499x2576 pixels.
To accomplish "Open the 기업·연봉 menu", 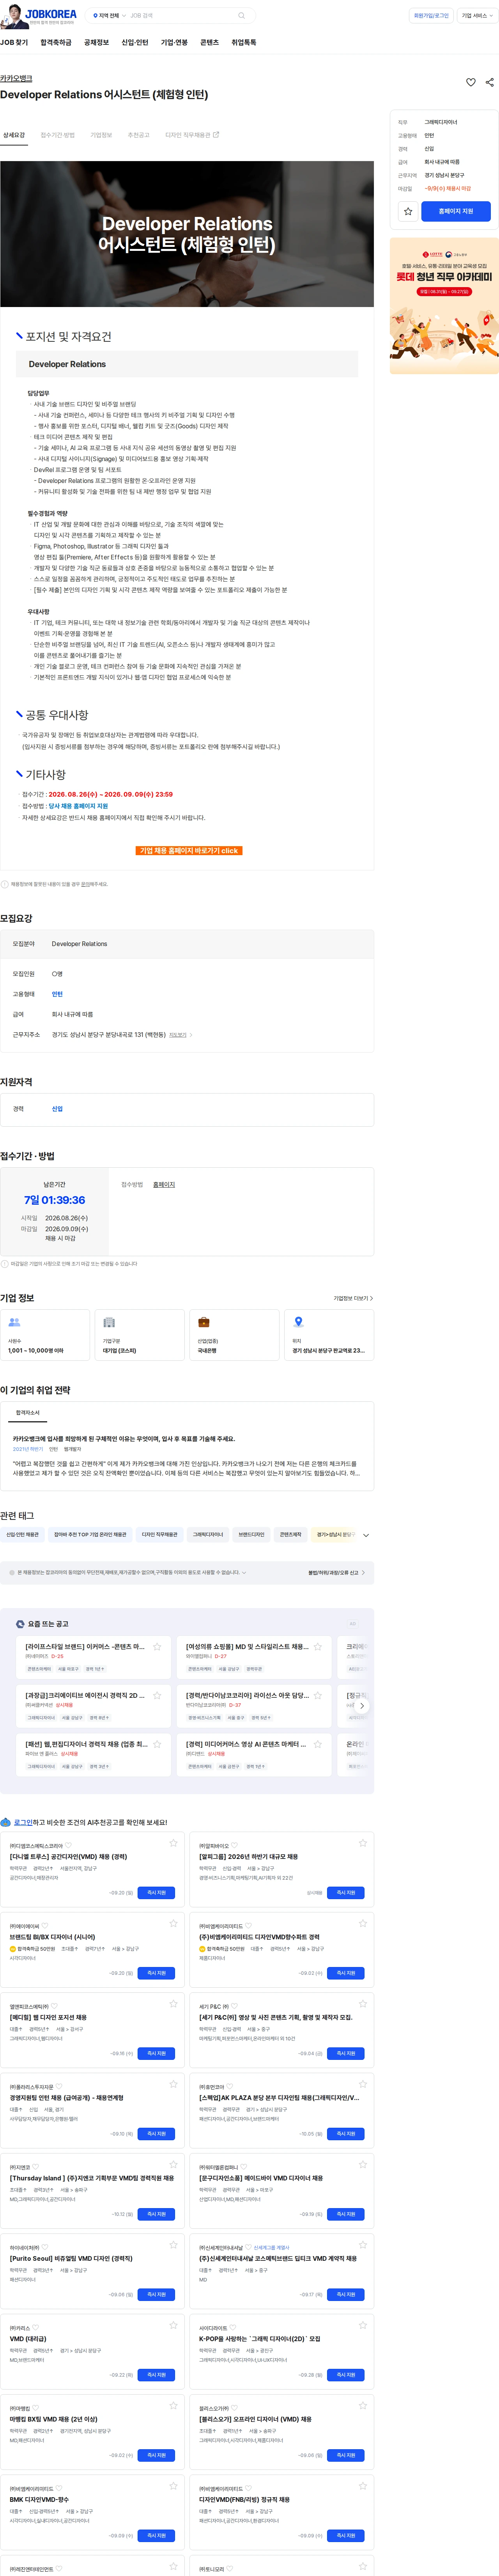I will tap(174, 43).
